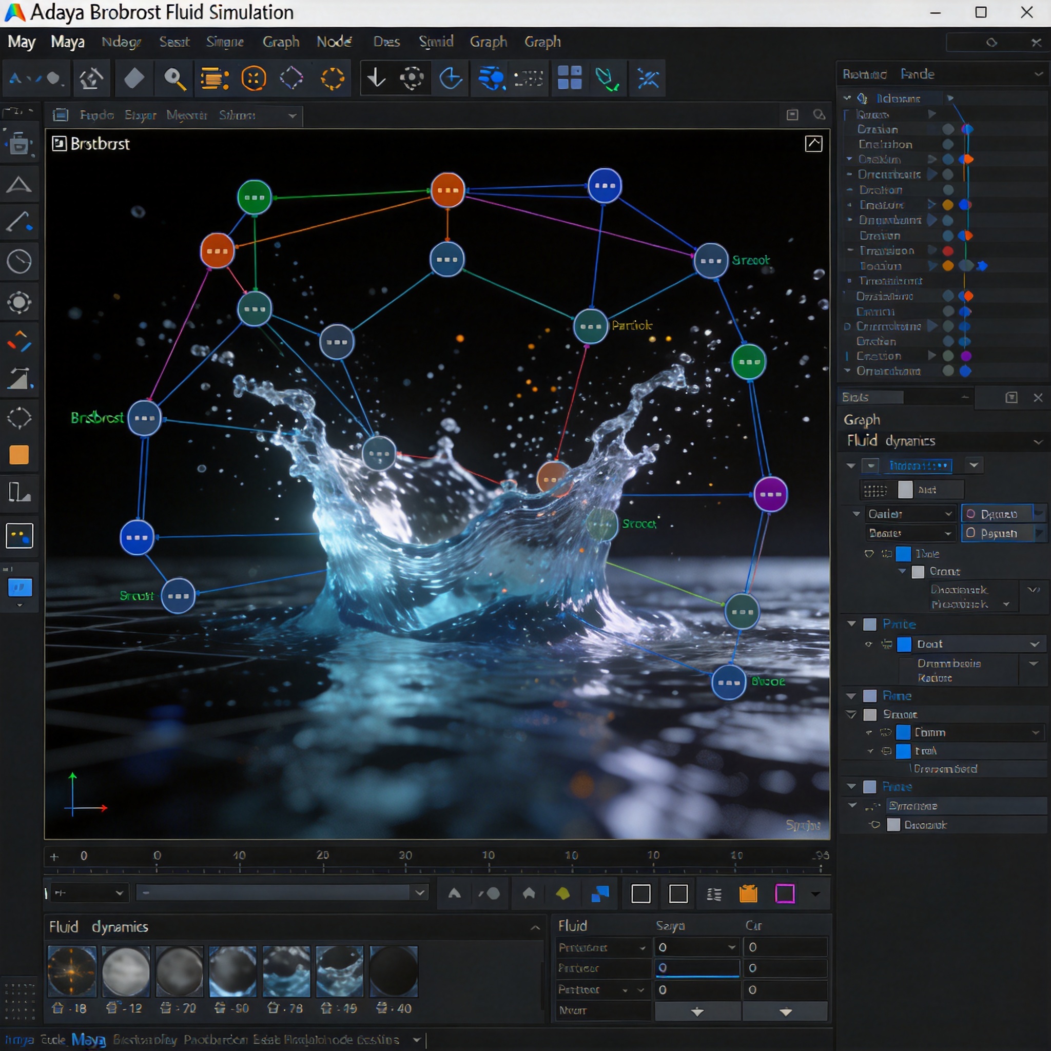Click the blue color swatch beside Dout
Screen dimensions: 1051x1051
[x=904, y=644]
